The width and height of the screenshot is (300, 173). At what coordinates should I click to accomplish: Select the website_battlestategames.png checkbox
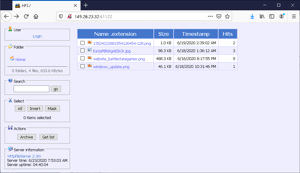(82, 58)
